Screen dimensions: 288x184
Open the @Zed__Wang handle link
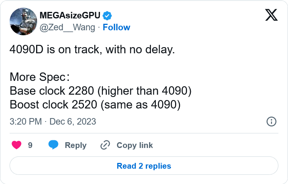[x=68, y=27]
